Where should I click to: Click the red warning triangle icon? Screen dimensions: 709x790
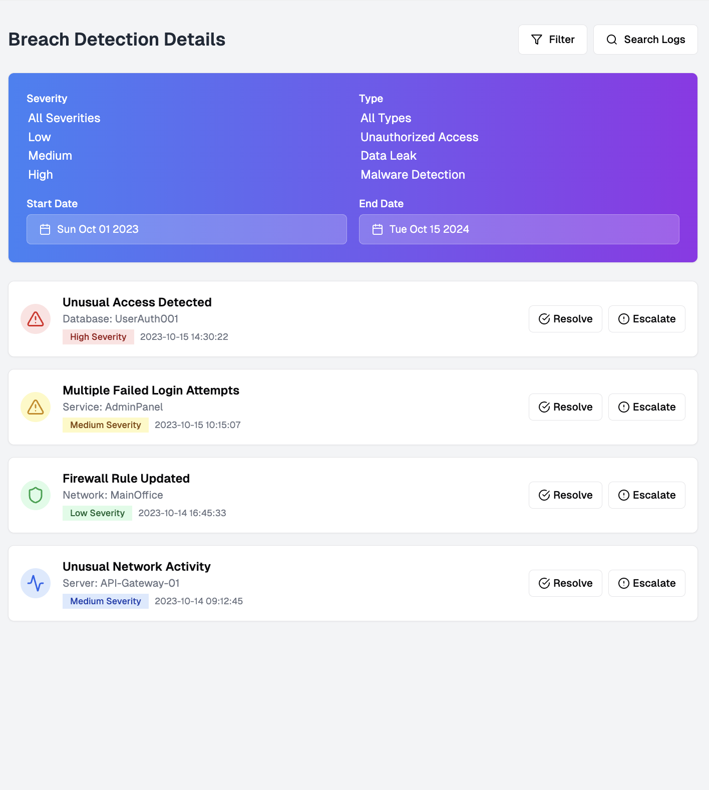(36, 319)
